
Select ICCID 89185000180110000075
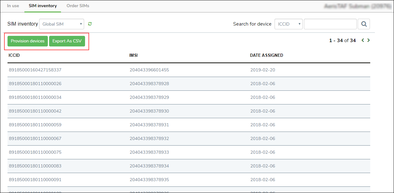(35, 152)
